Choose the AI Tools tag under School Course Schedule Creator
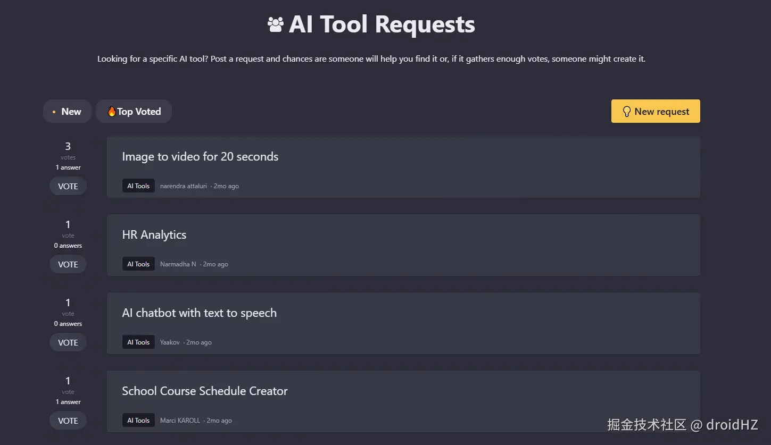The image size is (771, 445). point(138,421)
